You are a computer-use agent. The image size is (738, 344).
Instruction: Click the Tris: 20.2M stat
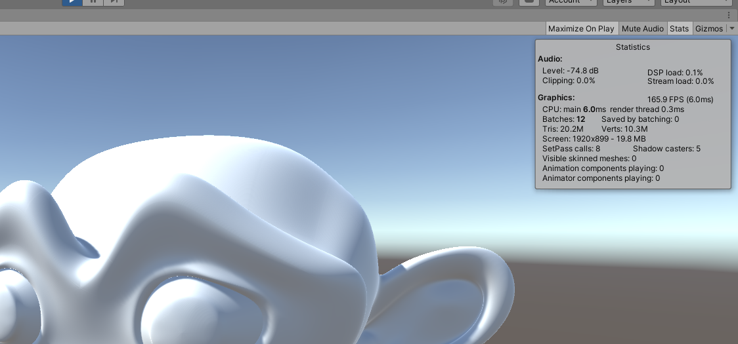click(x=563, y=129)
